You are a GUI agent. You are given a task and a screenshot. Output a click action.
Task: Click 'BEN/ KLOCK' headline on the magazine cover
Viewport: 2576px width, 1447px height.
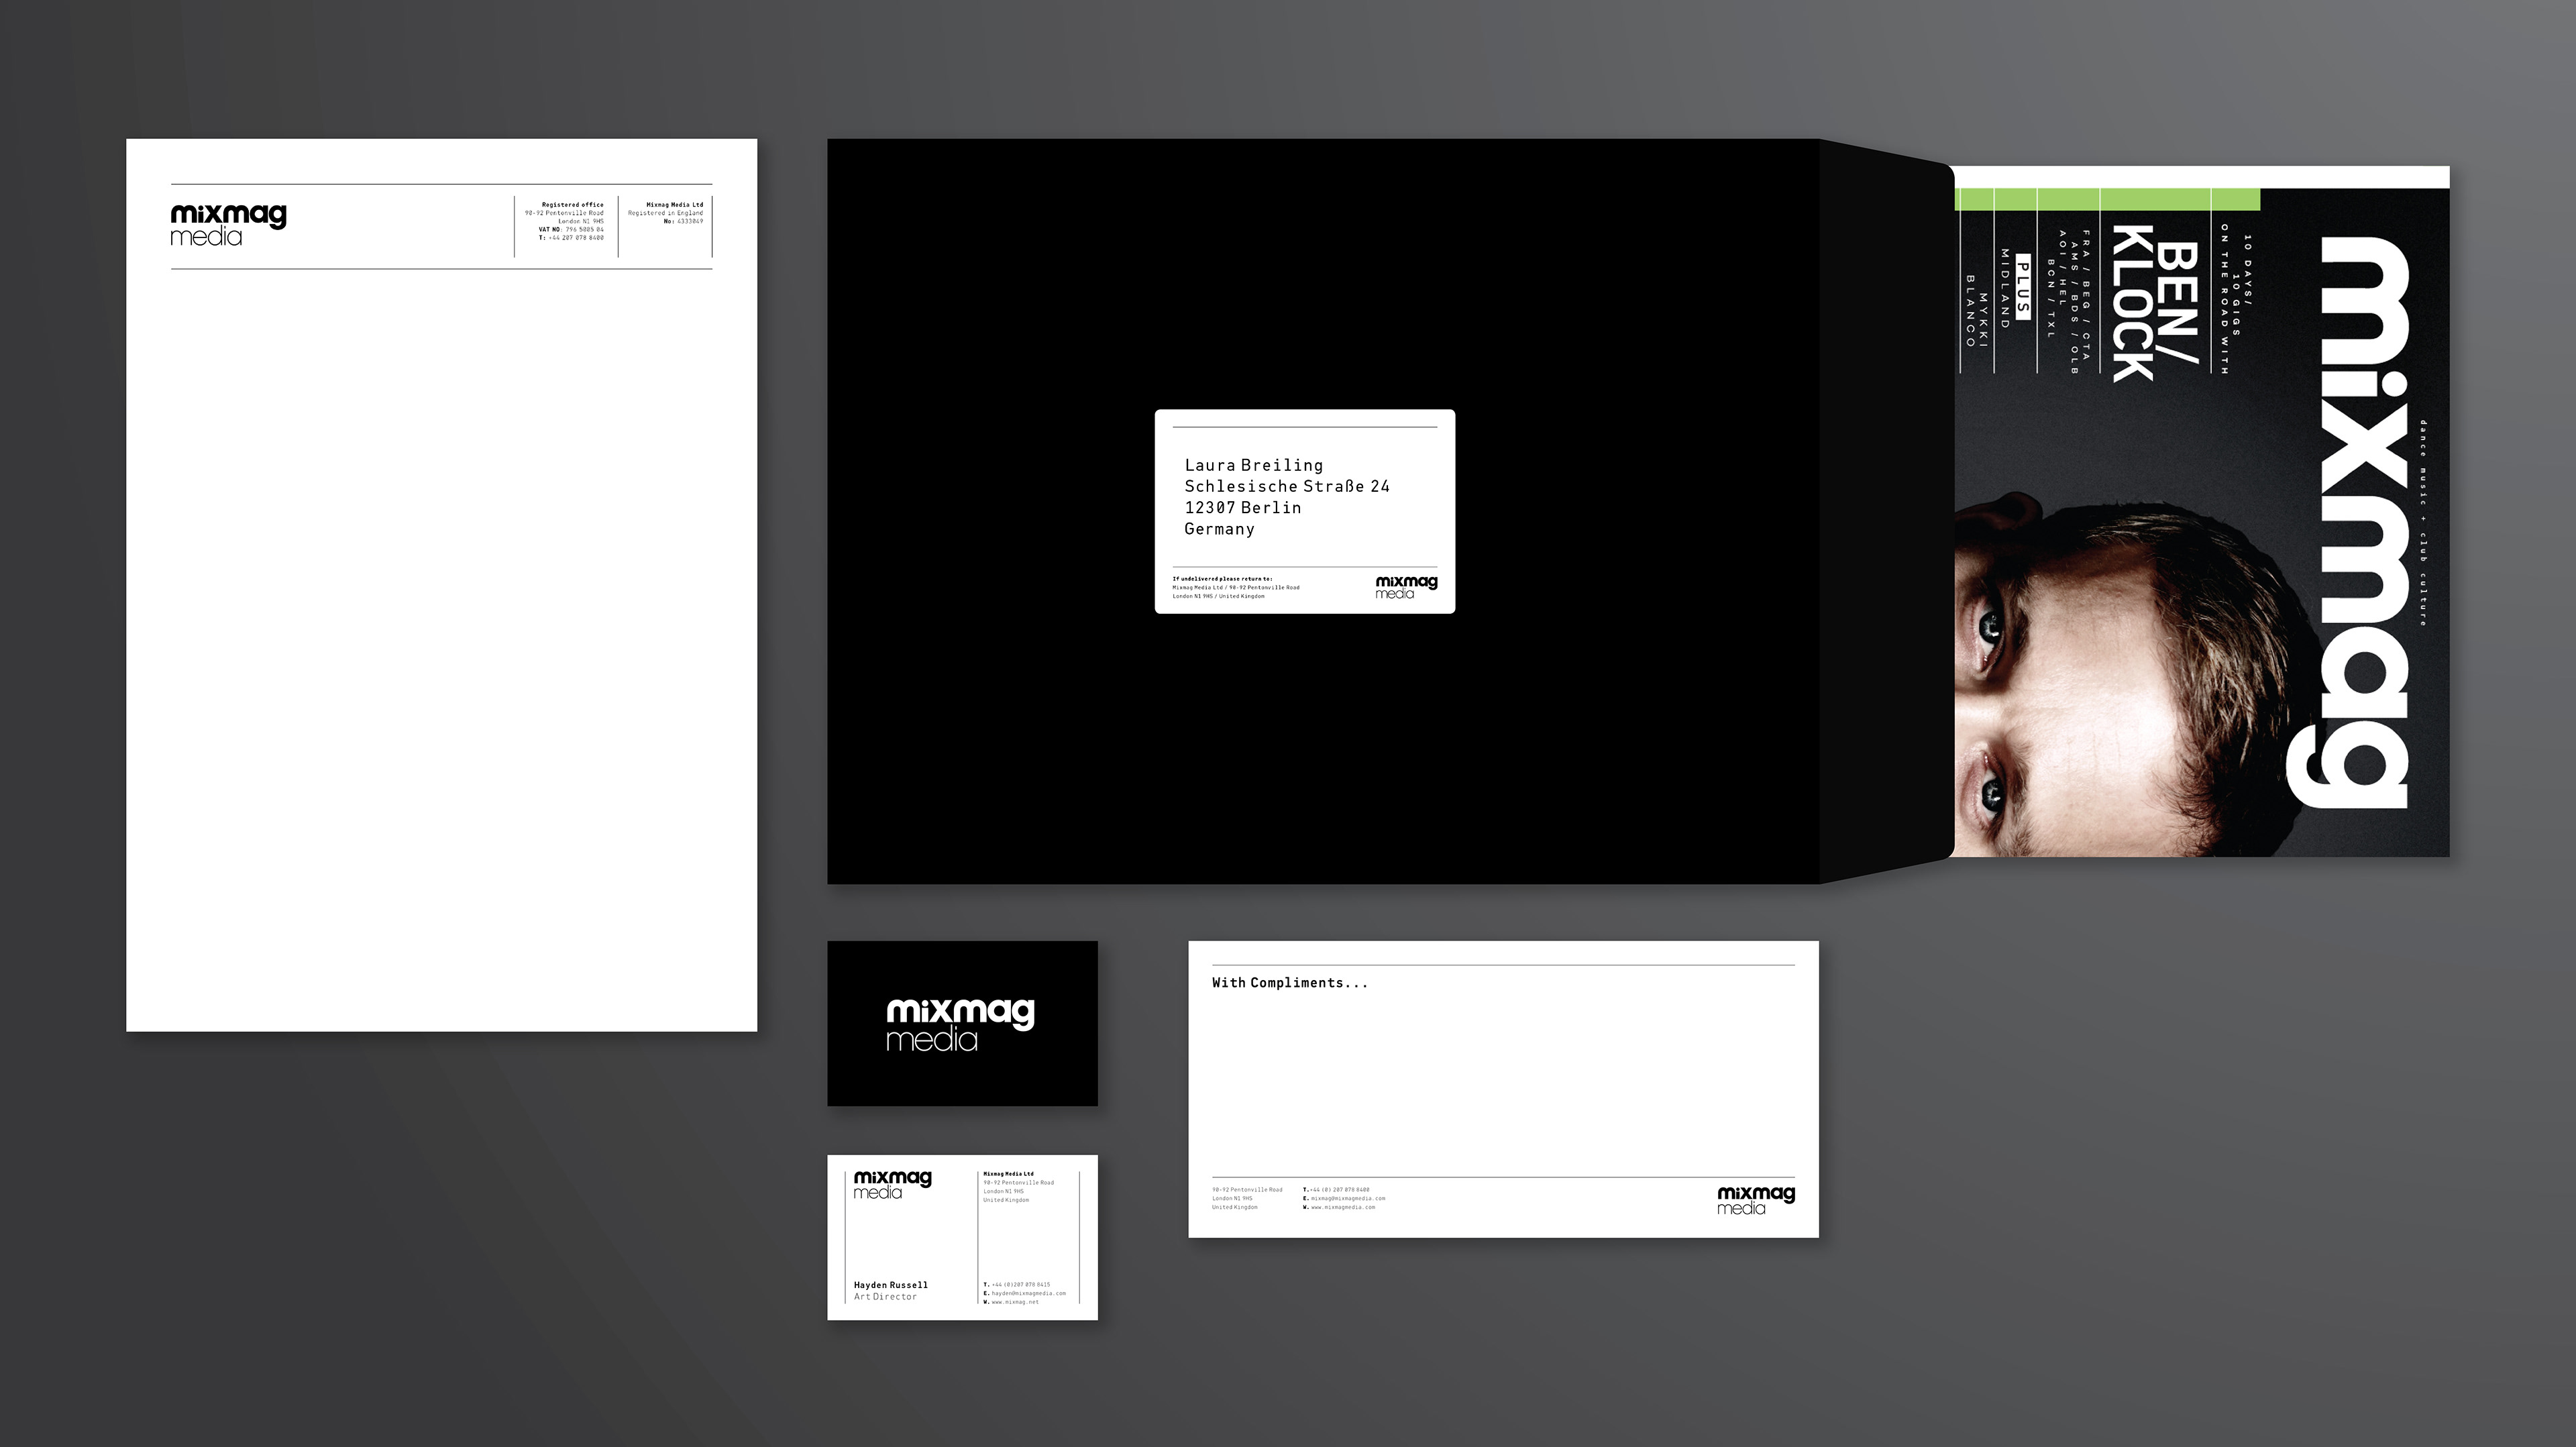tap(2155, 304)
